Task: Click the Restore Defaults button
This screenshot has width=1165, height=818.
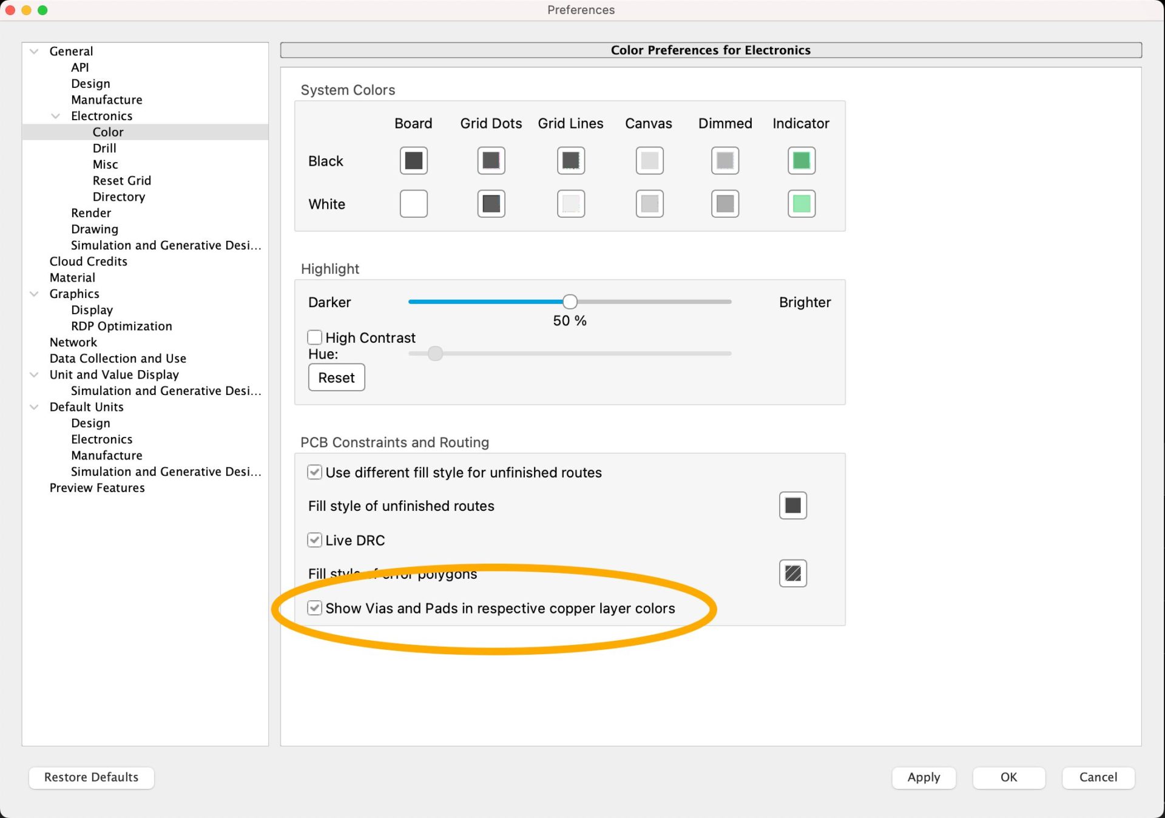Action: tap(91, 777)
